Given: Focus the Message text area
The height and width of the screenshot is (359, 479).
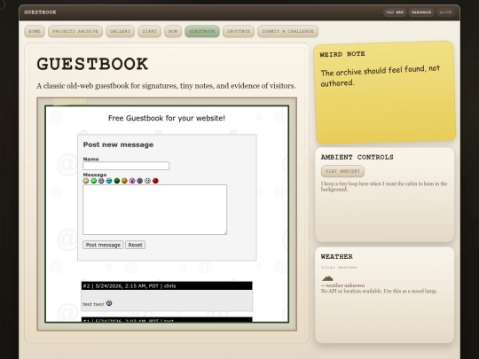Looking at the screenshot, I should click(154, 209).
